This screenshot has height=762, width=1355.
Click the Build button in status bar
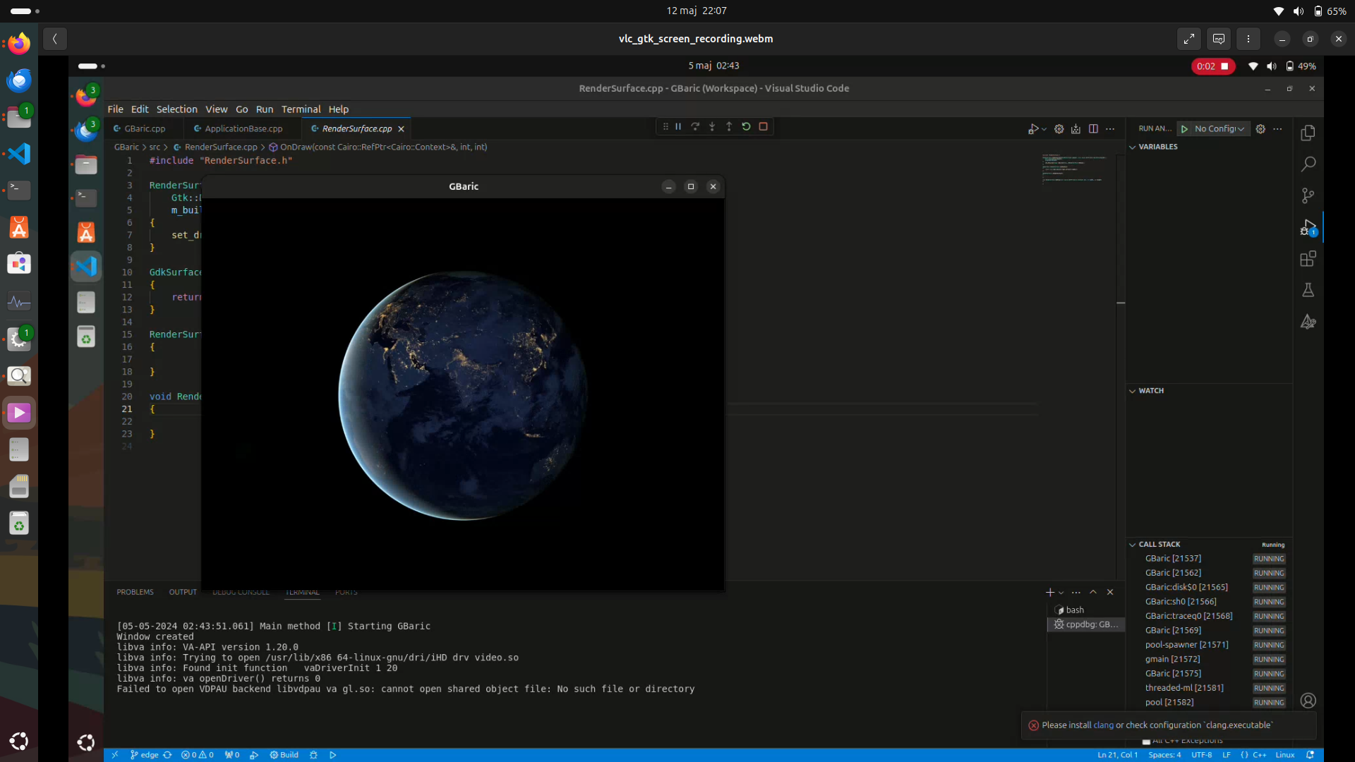284,755
